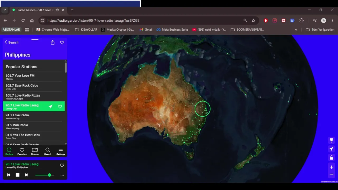
Task: Launch the balloon ride random station
Action: pyautogui.click(x=331, y=140)
